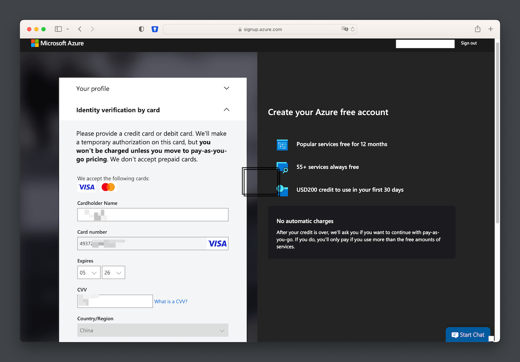Click the Visa accepted card logo
520x362 pixels.
(x=87, y=187)
